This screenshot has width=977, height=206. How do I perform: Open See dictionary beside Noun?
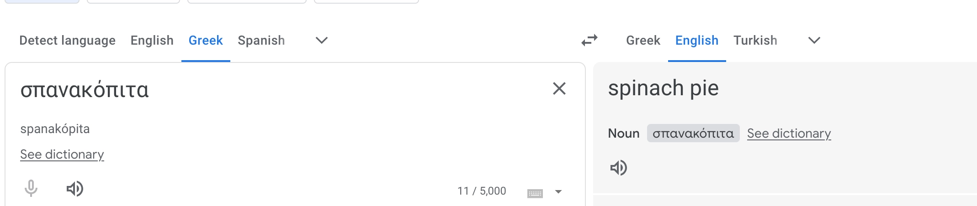point(789,134)
